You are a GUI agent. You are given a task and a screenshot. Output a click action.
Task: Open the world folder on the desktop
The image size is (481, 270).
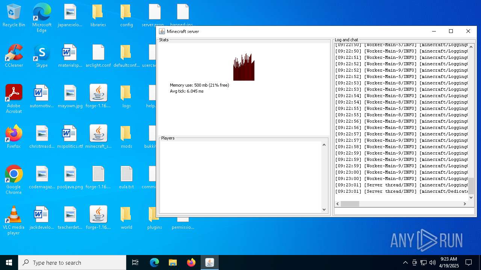coord(126,218)
